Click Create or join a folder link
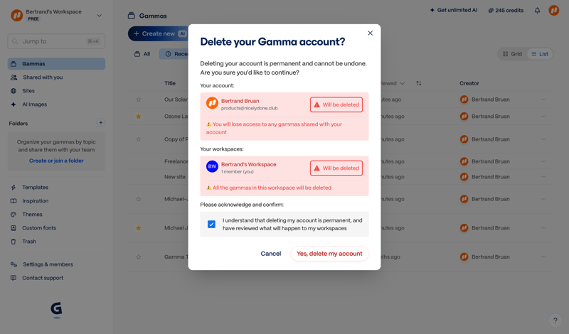The height and width of the screenshot is (334, 569). click(x=56, y=161)
